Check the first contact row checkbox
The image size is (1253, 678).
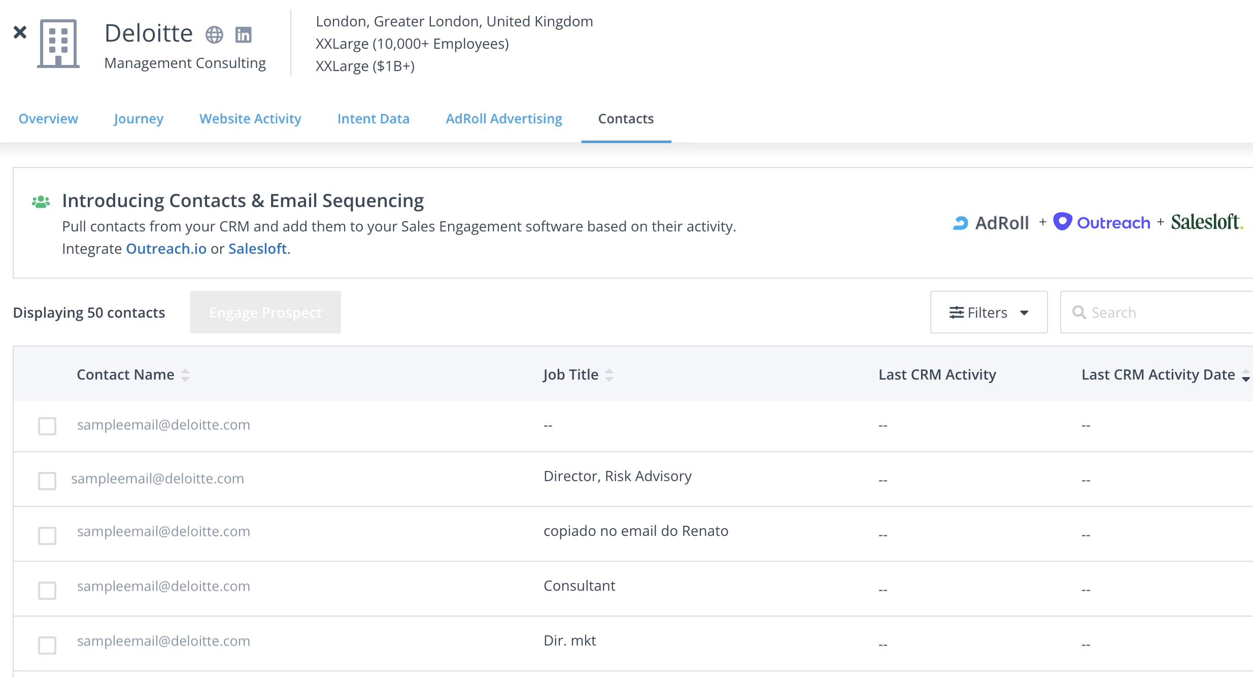(47, 426)
